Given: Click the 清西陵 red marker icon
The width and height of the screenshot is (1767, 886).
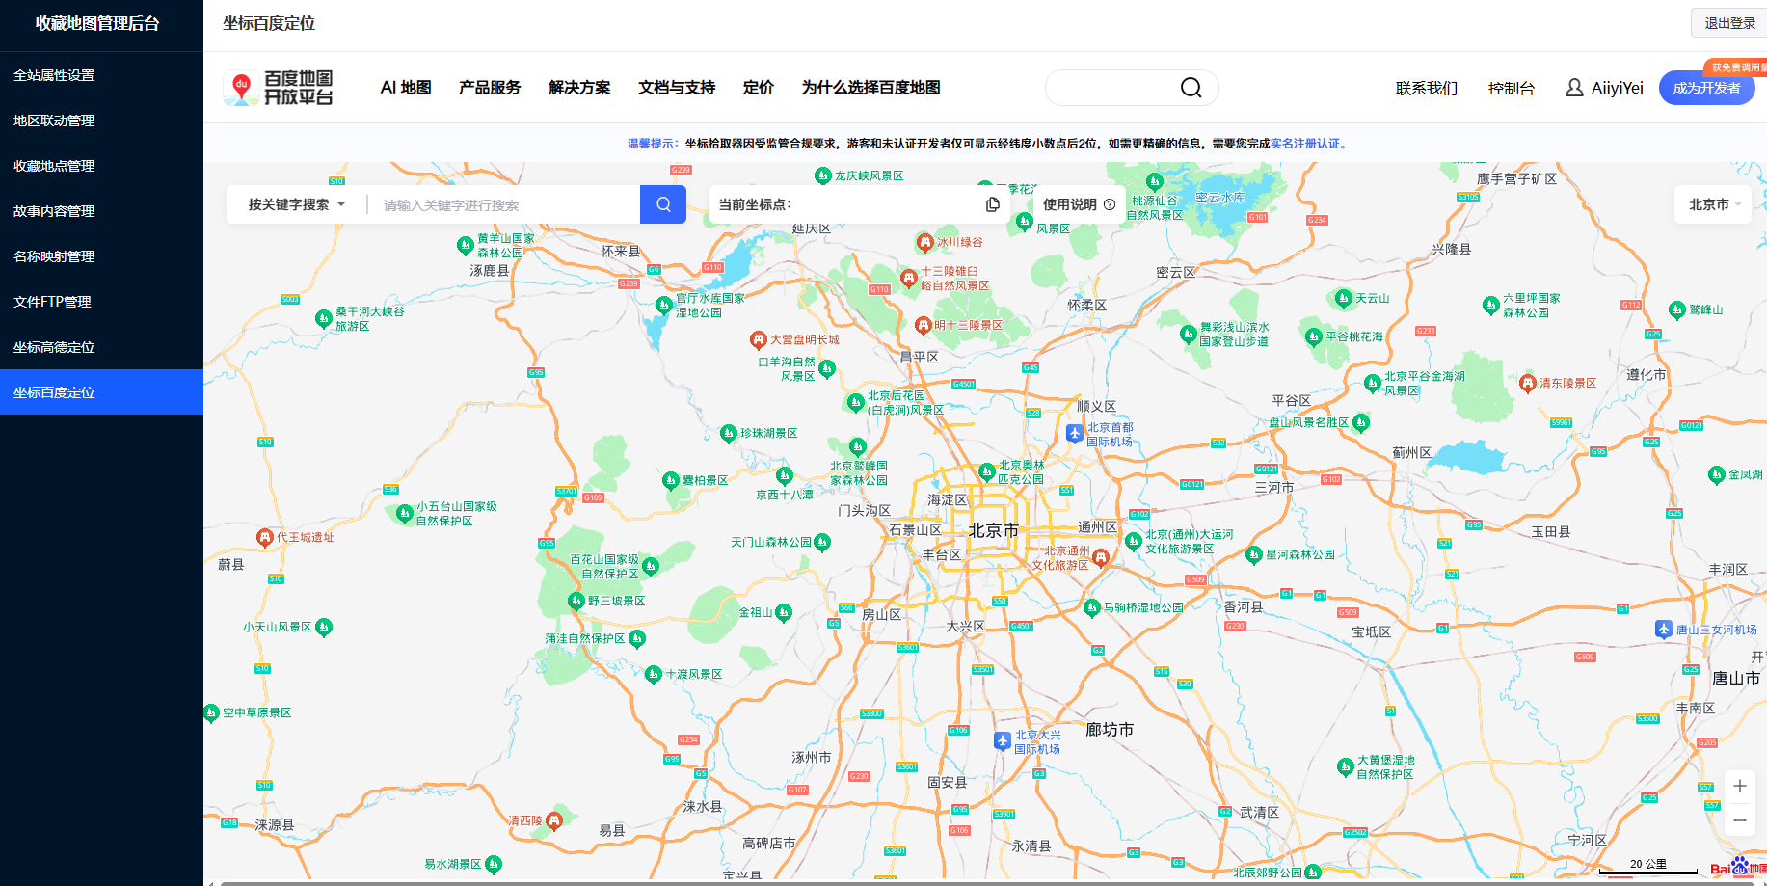Looking at the screenshot, I should [x=553, y=820].
